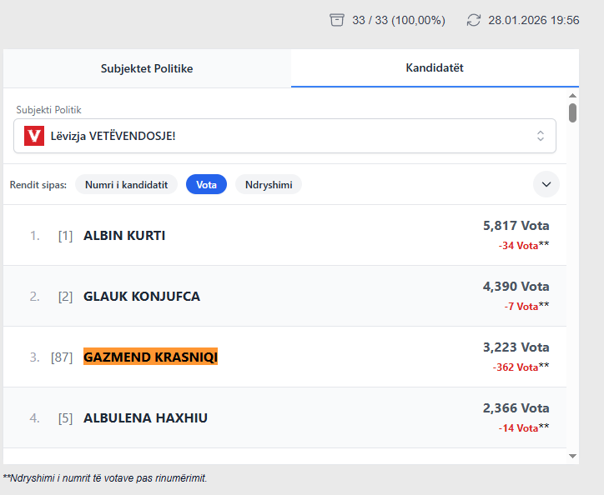Viewport: 604px width, 495px height.
Task: Click the ballot box archive icon
Action: click(x=337, y=20)
